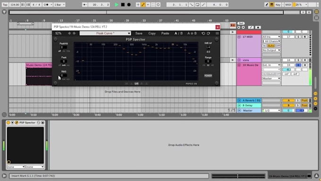321x181 pixels.
Task: Open the Master 1/2 output dropdown
Action: click(271, 111)
